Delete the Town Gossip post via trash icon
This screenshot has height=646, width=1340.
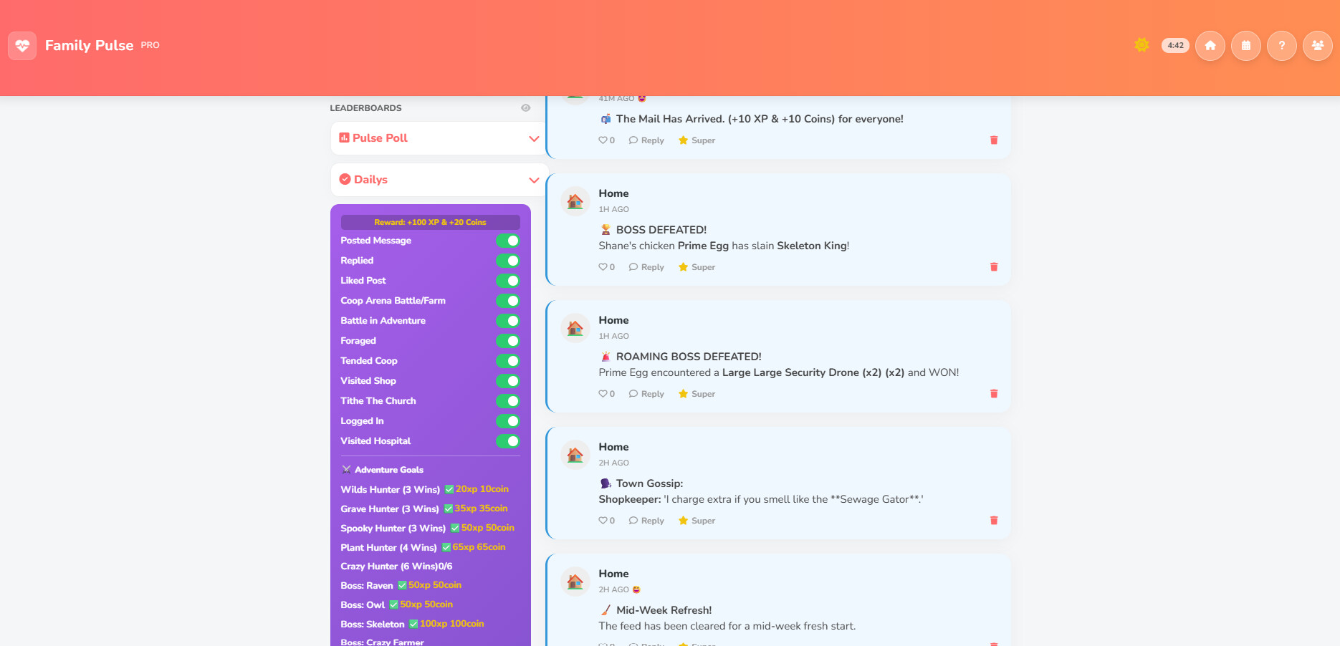click(x=994, y=521)
